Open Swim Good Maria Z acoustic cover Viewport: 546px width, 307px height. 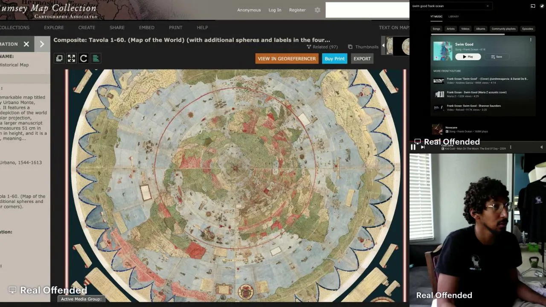(483, 94)
